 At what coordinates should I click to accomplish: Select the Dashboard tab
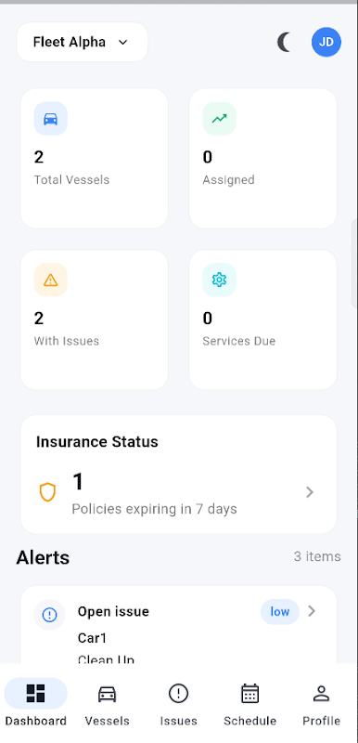[x=36, y=704]
